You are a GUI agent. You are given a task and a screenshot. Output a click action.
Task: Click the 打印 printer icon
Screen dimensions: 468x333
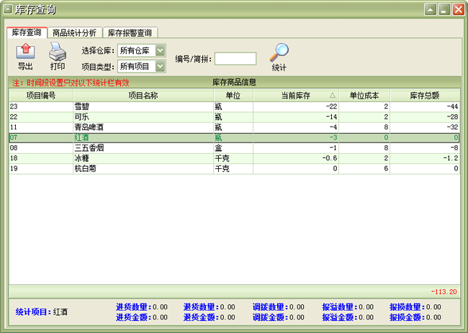[x=57, y=51]
